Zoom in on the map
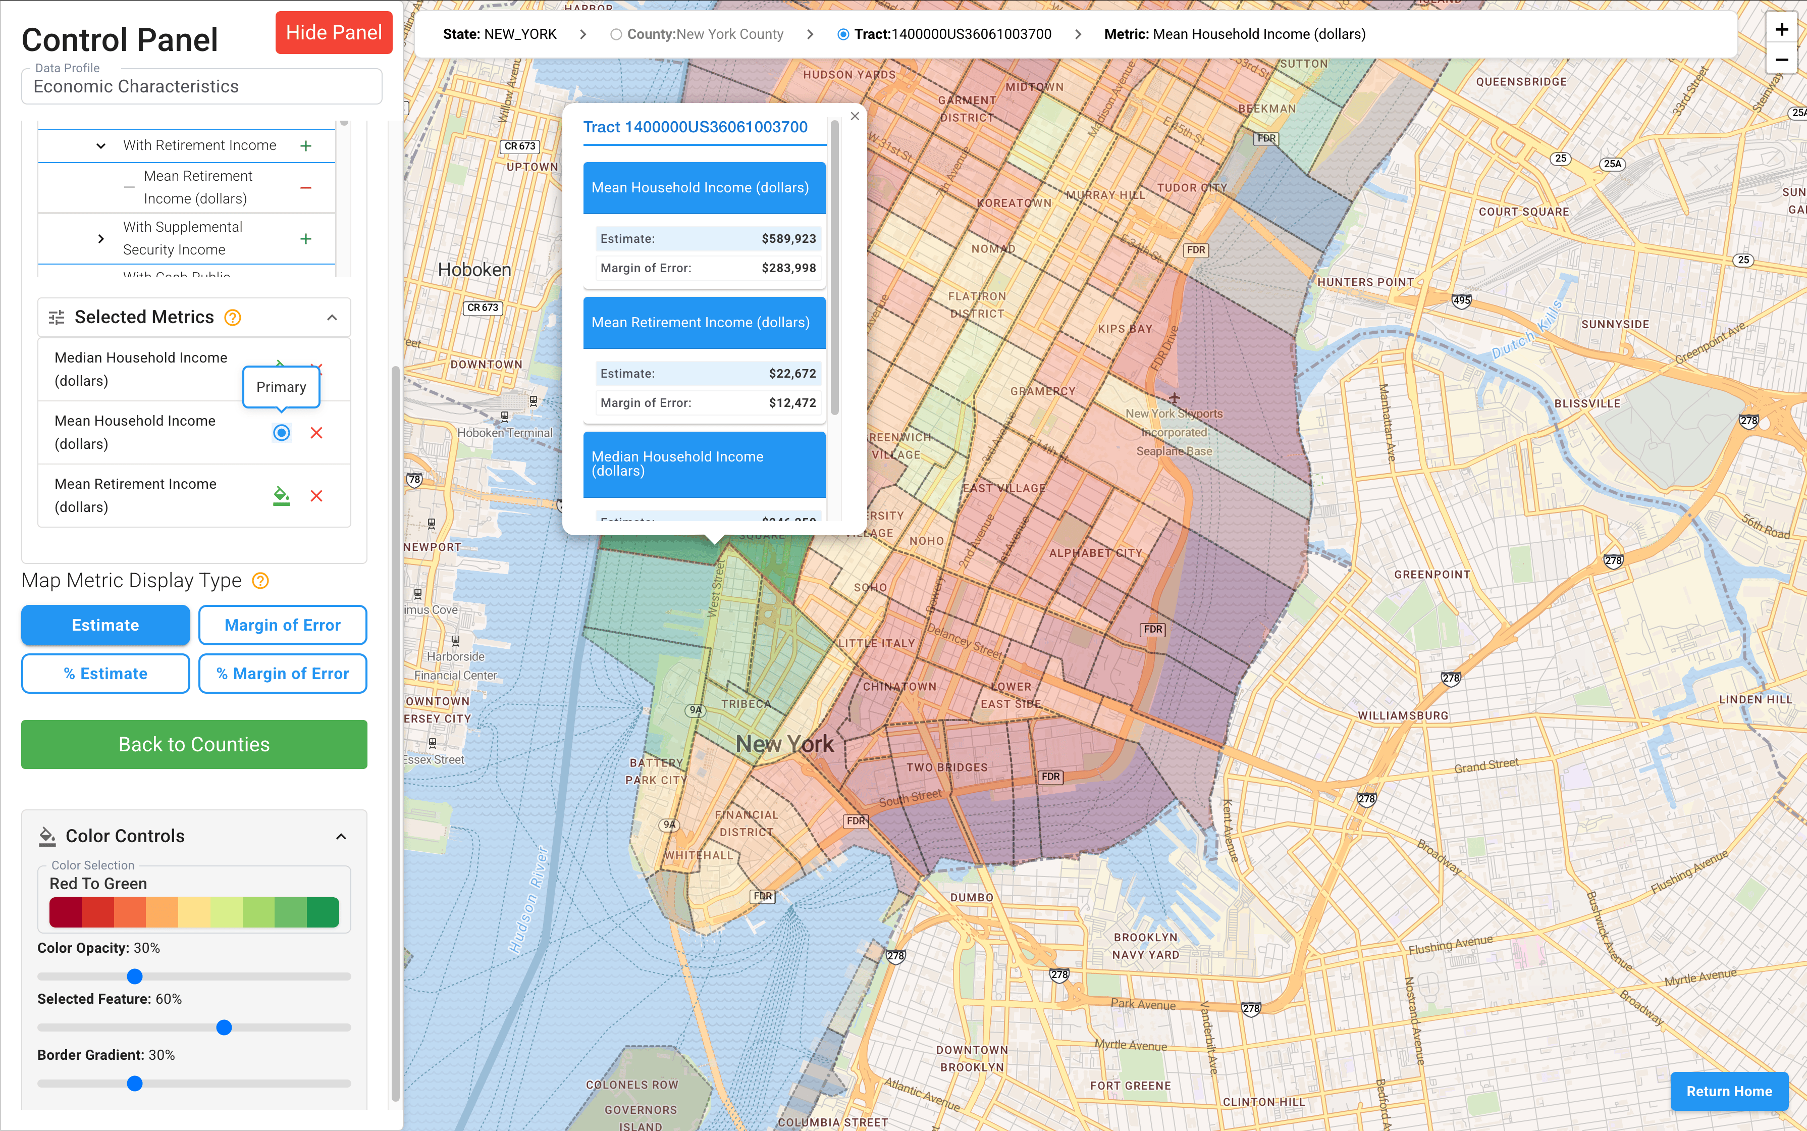The width and height of the screenshot is (1807, 1131). click(1782, 29)
